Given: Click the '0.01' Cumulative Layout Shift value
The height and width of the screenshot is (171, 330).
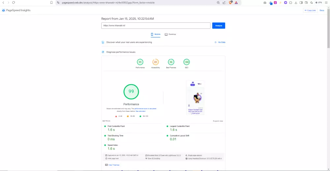Looking at the screenshot, I should click(x=173, y=139).
